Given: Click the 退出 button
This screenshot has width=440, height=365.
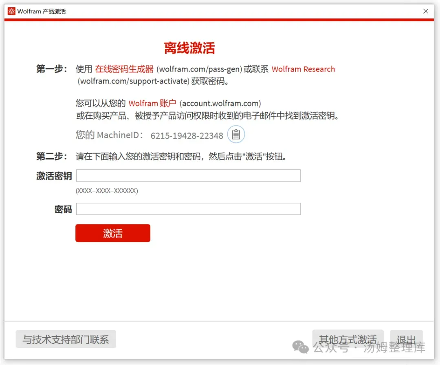Looking at the screenshot, I should (406, 339).
